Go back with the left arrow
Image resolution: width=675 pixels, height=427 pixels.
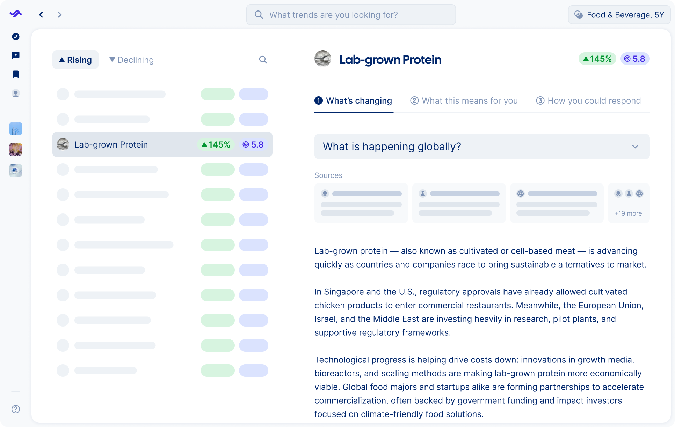(x=41, y=15)
